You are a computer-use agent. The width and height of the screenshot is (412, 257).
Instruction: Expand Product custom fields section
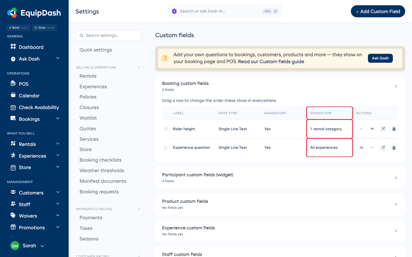tap(396, 204)
